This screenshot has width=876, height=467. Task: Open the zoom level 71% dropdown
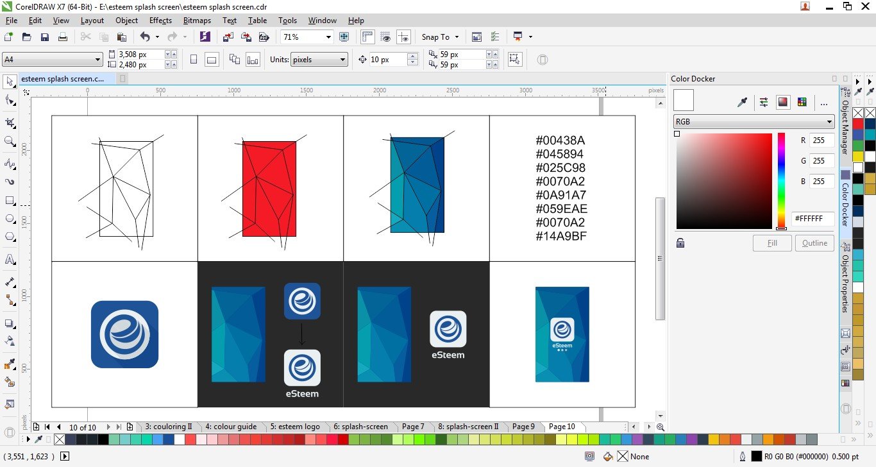point(328,37)
